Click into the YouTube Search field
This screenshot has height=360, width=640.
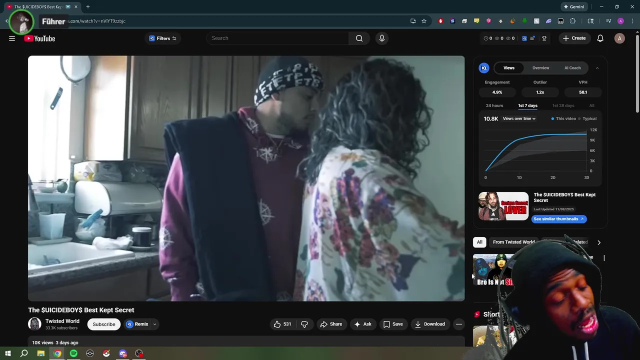[277, 38]
